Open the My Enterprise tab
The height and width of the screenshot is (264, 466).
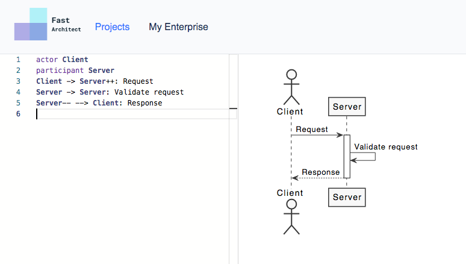(178, 27)
